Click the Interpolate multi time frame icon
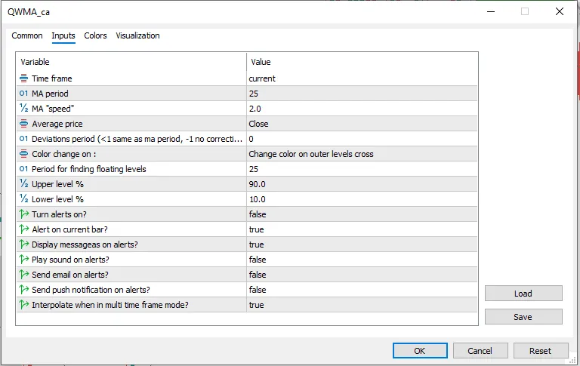Screen dimensions: 580x366 (23, 305)
